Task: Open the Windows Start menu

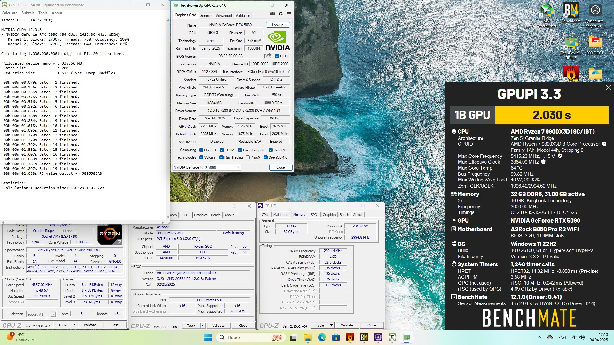Action: [x=208, y=337]
